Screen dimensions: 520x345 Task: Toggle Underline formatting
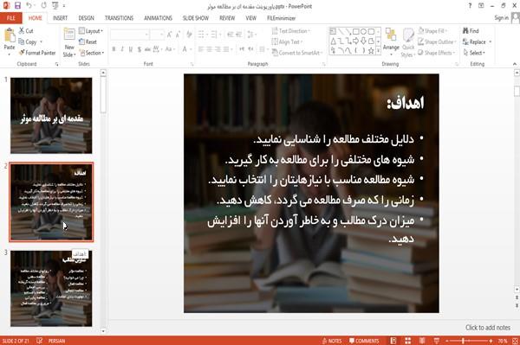point(131,49)
